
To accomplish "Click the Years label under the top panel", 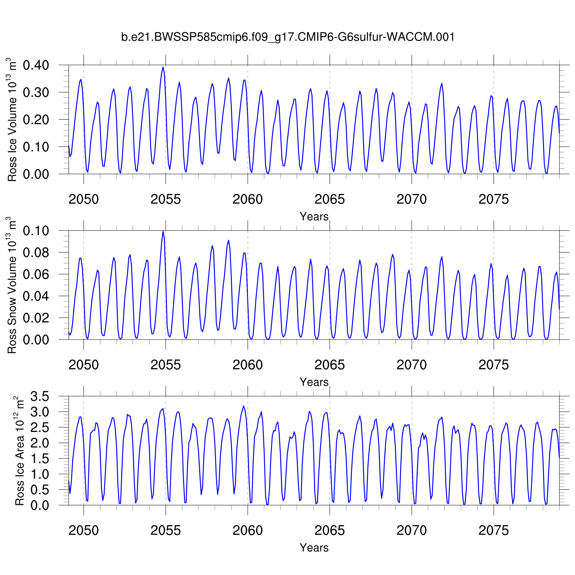I will [314, 217].
